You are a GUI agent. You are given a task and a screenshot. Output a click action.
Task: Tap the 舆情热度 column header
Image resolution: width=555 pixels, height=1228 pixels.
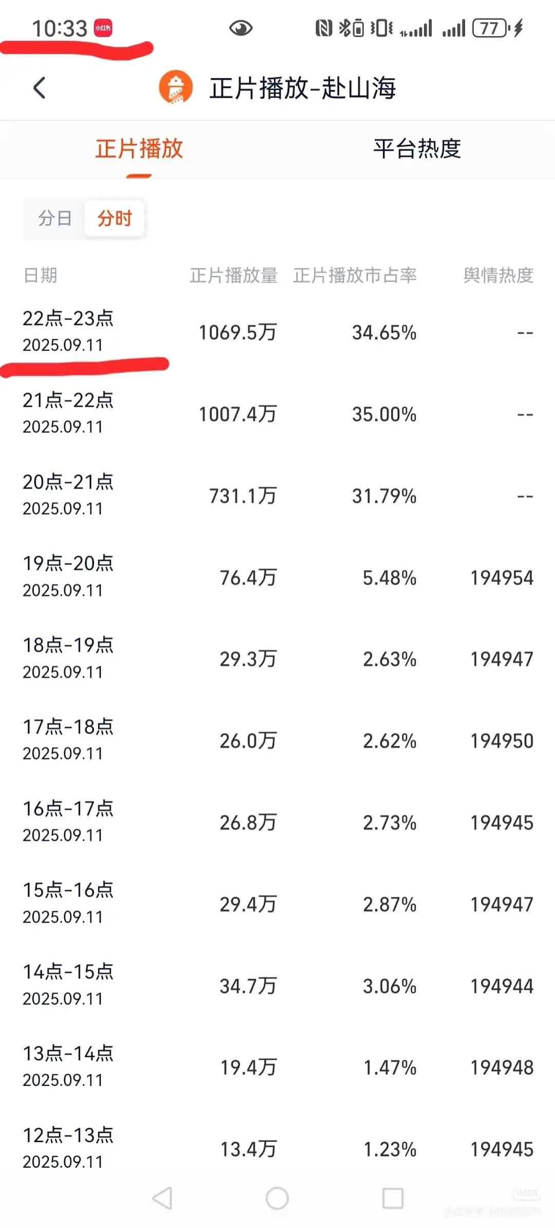click(x=498, y=275)
